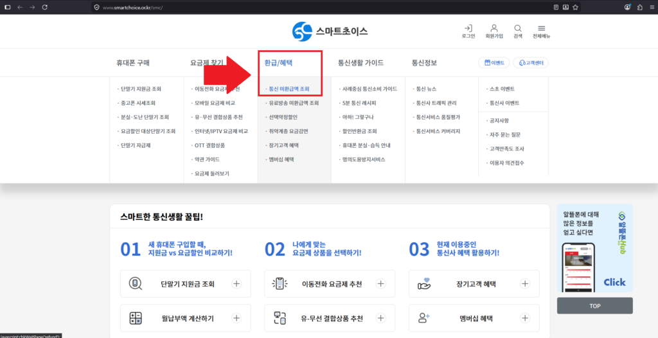This screenshot has height=338, width=658.
Task: Open 중고폰 시세조회 link
Action: (x=138, y=103)
